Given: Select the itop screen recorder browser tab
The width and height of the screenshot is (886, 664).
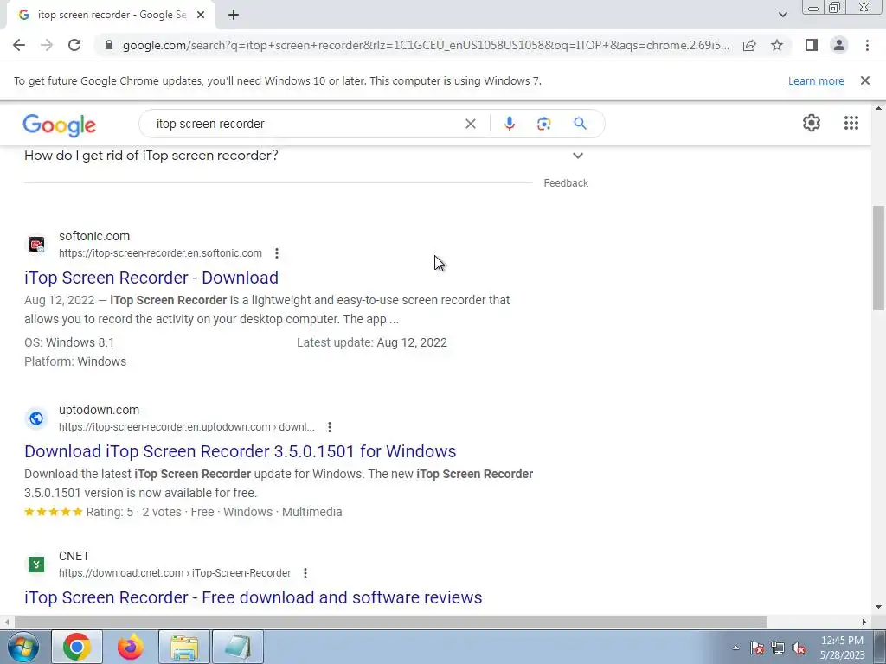Looking at the screenshot, I should tap(111, 15).
